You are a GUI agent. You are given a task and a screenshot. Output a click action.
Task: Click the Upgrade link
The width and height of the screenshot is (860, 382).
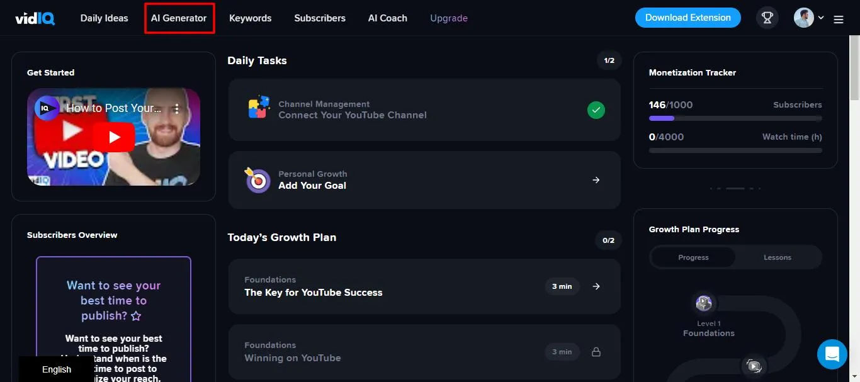click(x=449, y=18)
